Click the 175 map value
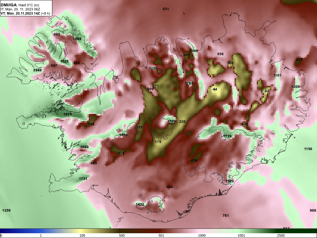The width and height of the screenshot is (317, 238). tap(158, 142)
